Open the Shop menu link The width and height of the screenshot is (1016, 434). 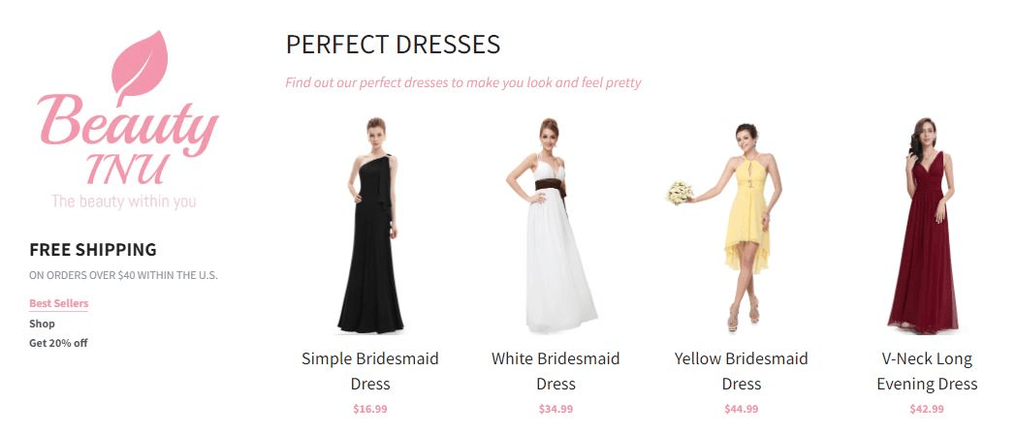coord(42,324)
